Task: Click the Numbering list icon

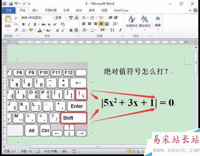Action: pyautogui.click(x=92, y=18)
